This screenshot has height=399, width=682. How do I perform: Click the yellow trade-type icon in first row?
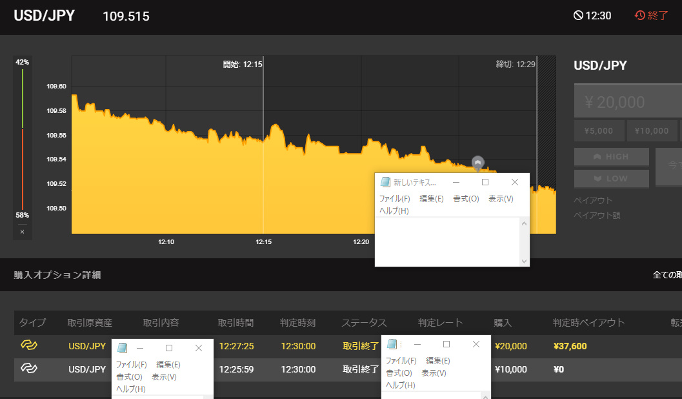[29, 345]
